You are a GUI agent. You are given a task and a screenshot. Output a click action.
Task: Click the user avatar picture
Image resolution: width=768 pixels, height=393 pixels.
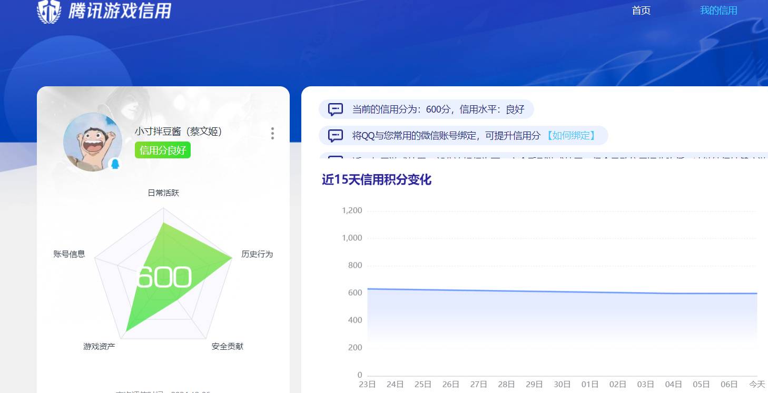pyautogui.click(x=93, y=142)
